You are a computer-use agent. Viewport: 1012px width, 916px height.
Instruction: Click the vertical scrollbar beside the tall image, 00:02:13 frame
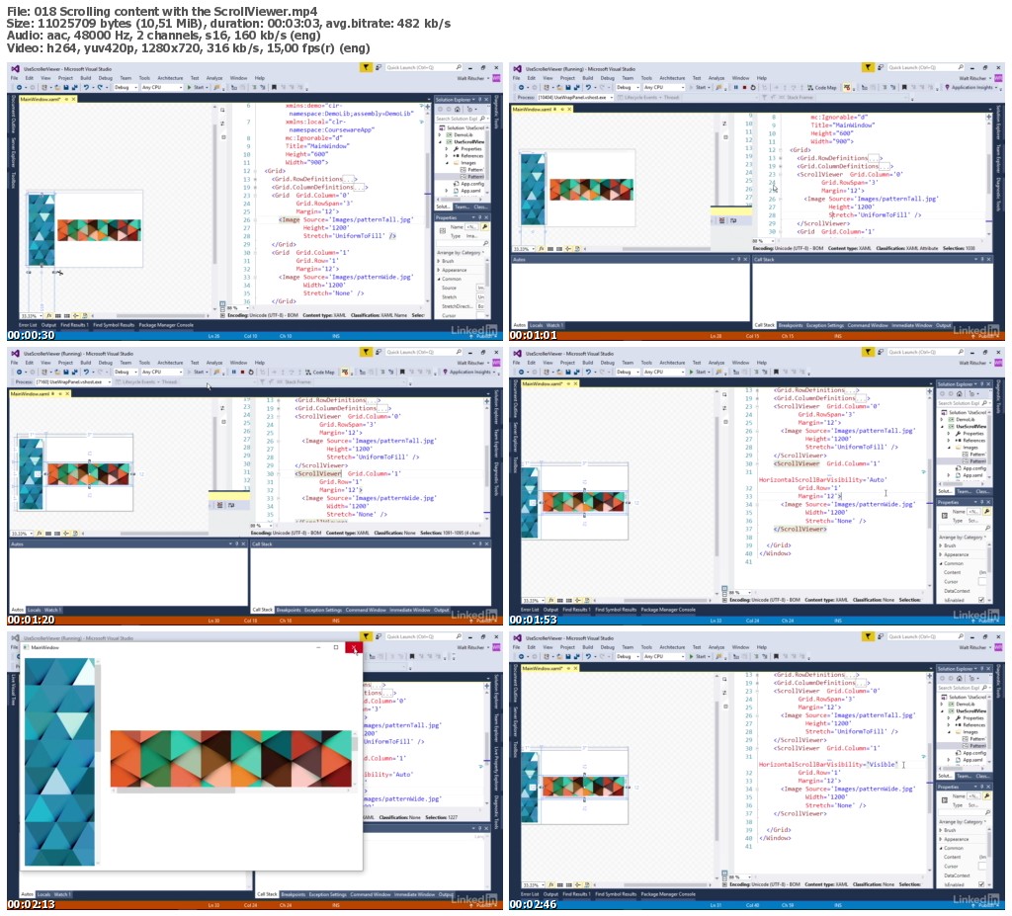pyautogui.click(x=98, y=762)
